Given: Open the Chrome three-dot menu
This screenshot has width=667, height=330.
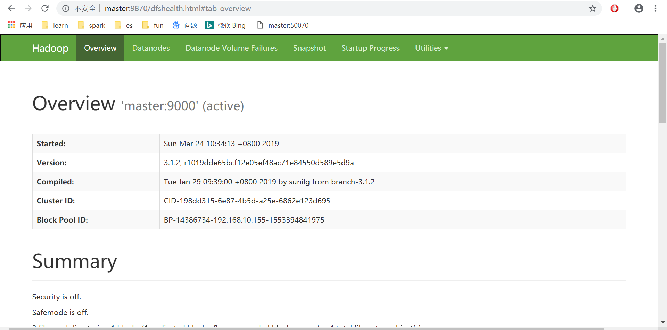Looking at the screenshot, I should tap(656, 8).
